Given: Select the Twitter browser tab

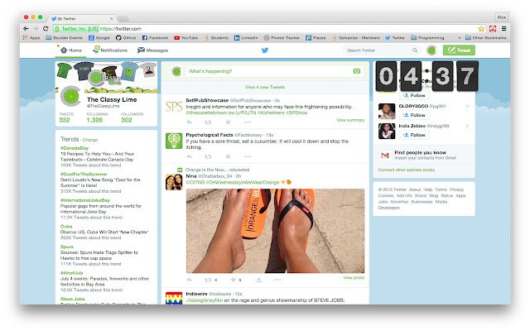Looking at the screenshot, I should tap(81, 18).
